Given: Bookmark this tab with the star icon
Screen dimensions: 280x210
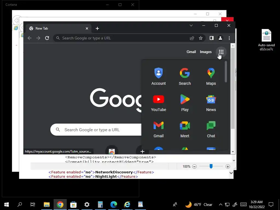Looking at the screenshot, I should point(201,38).
